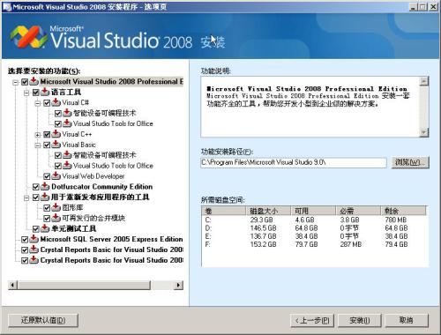The width and height of the screenshot is (441, 335).
Task: Click install icon beside Microsoft Visual Studio 2008 Professional
Action: coord(34,81)
